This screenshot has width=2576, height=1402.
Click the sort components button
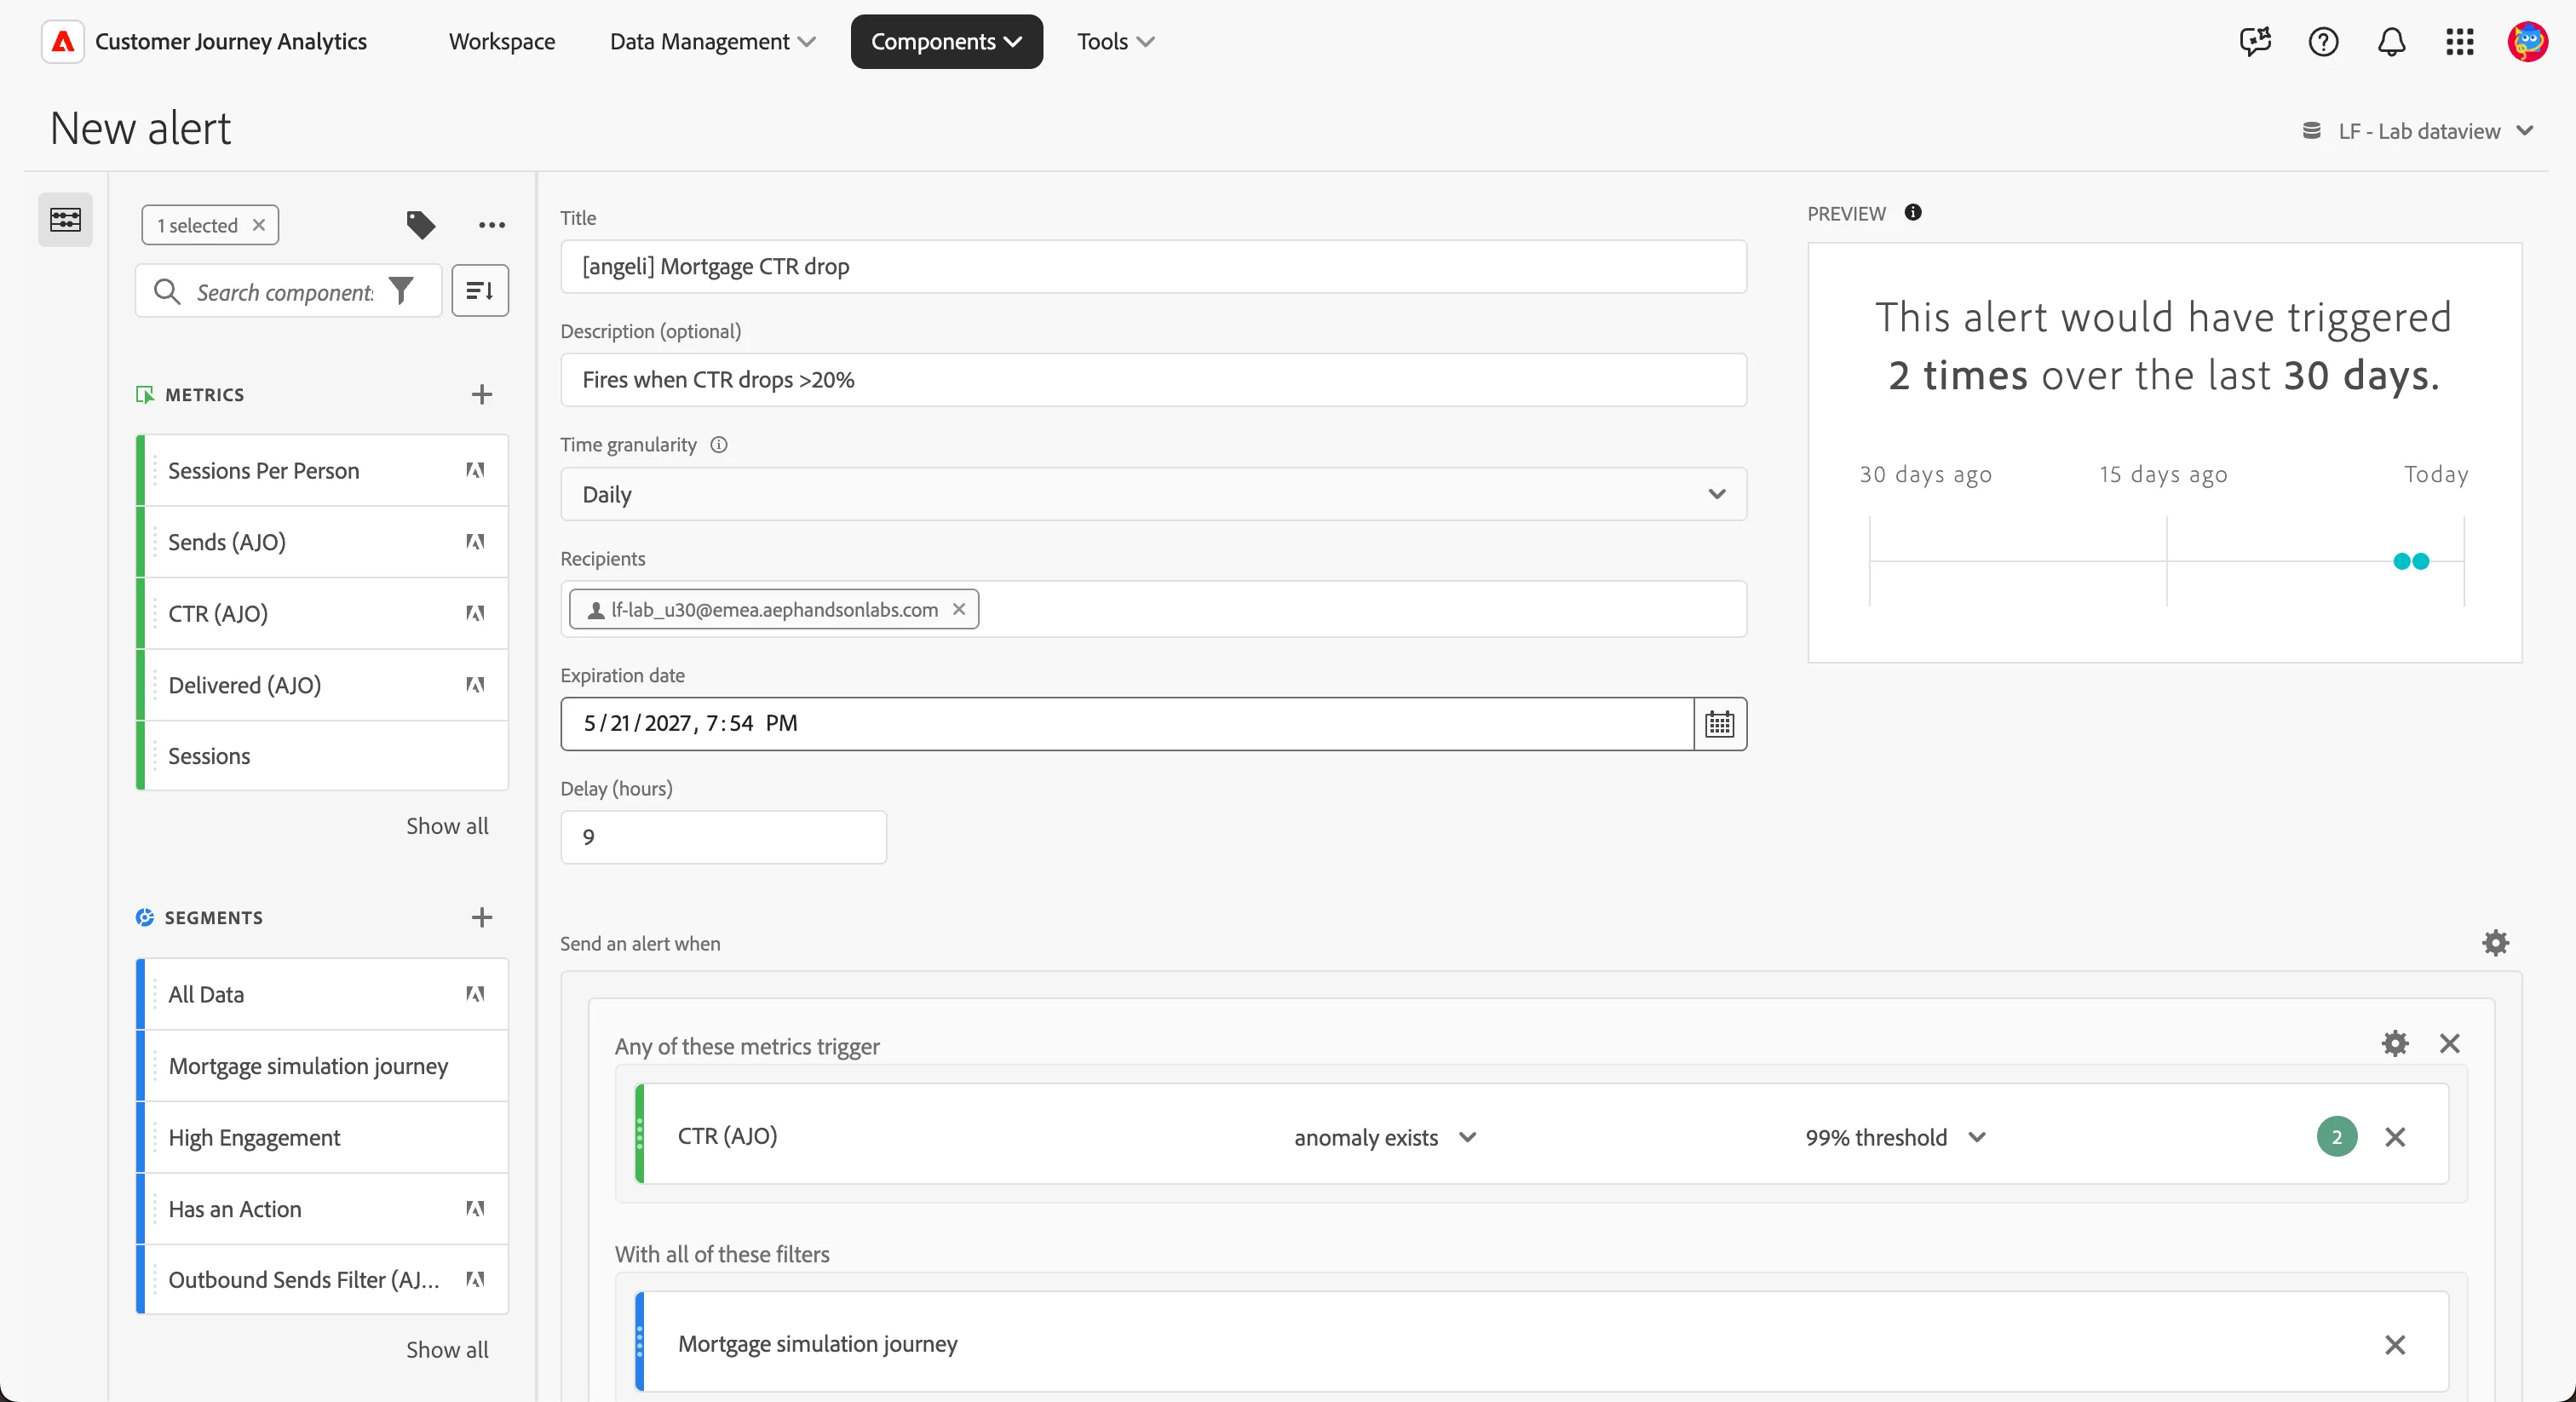pyautogui.click(x=480, y=291)
